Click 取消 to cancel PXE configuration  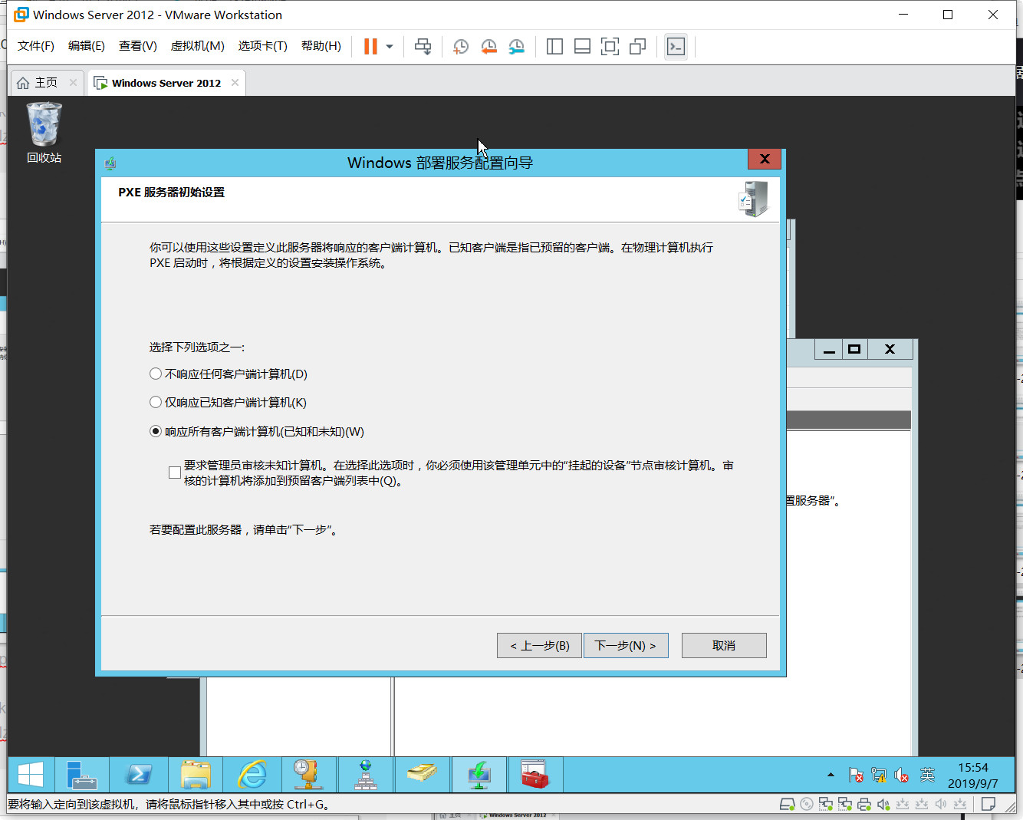723,645
